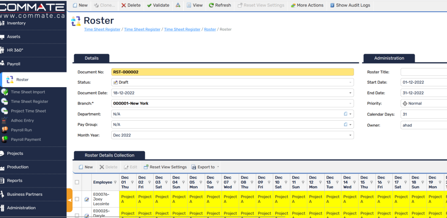Select the checkbox for Joey Lecointe row

[x=77, y=199]
